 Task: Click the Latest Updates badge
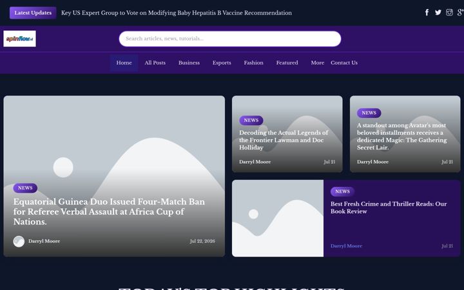click(33, 13)
